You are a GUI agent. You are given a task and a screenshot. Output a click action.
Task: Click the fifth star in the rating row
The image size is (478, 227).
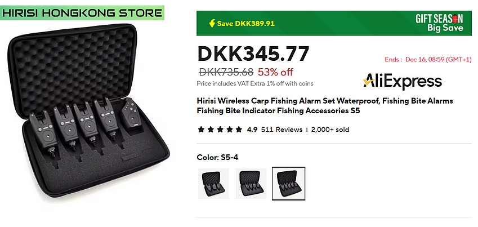239,130
